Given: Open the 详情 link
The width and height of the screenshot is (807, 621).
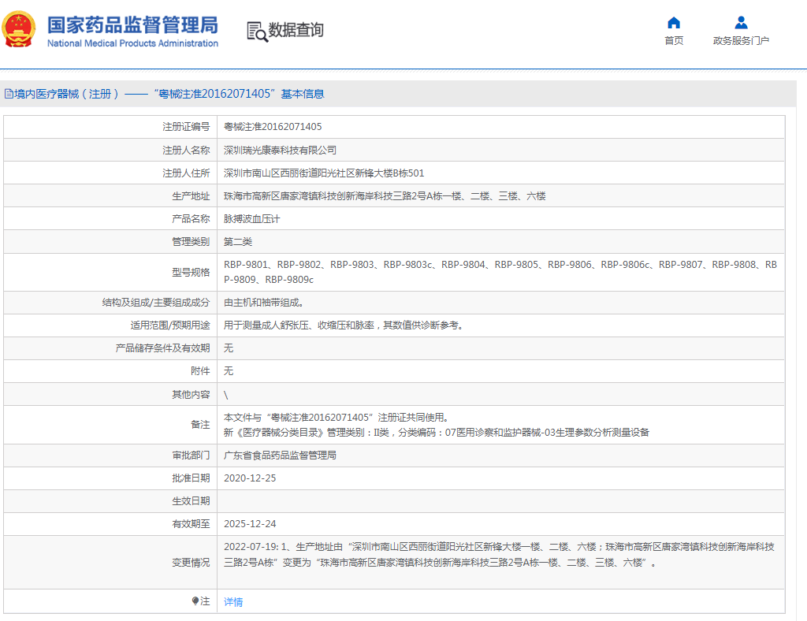Looking at the screenshot, I should 233,601.
